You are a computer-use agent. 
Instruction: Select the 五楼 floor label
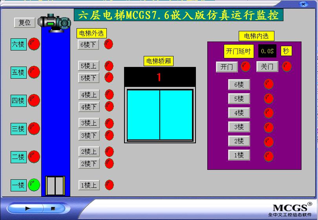pos(18,72)
